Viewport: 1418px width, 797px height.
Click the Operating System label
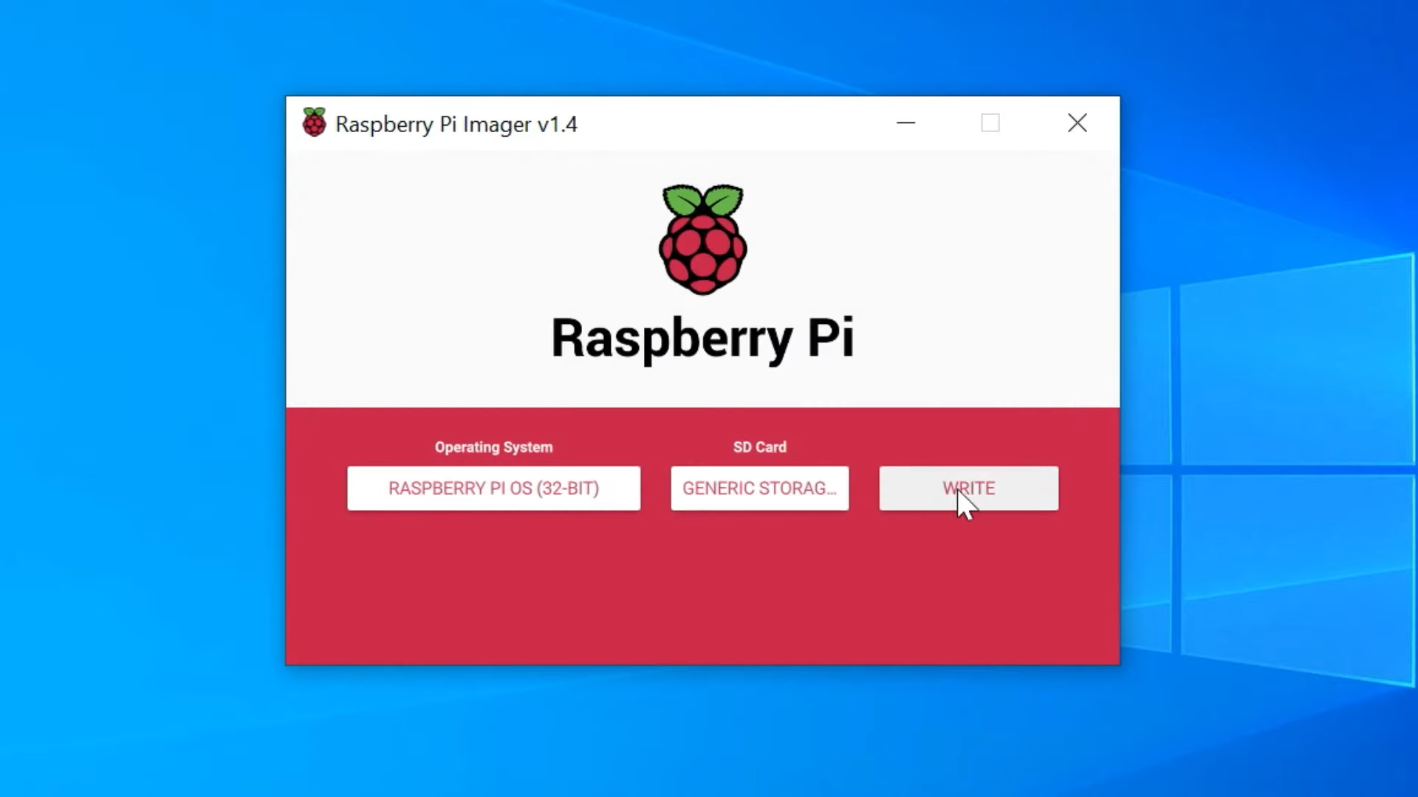[493, 446]
